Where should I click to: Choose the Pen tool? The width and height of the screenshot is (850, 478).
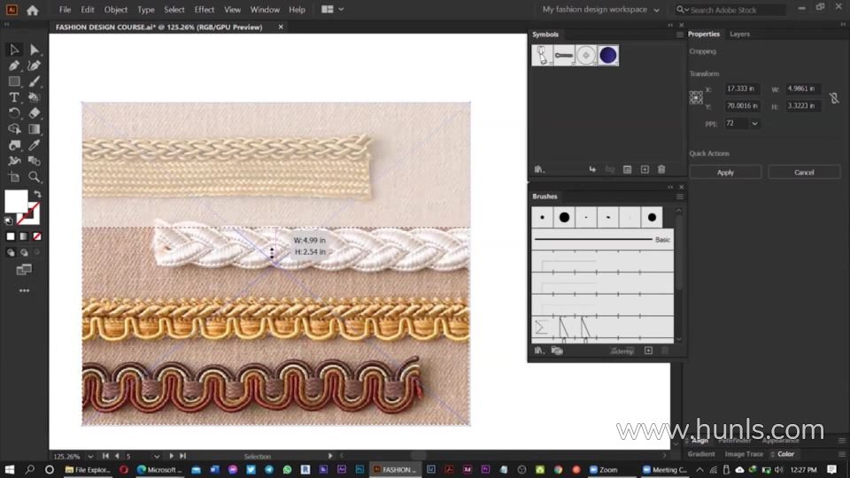click(x=14, y=66)
